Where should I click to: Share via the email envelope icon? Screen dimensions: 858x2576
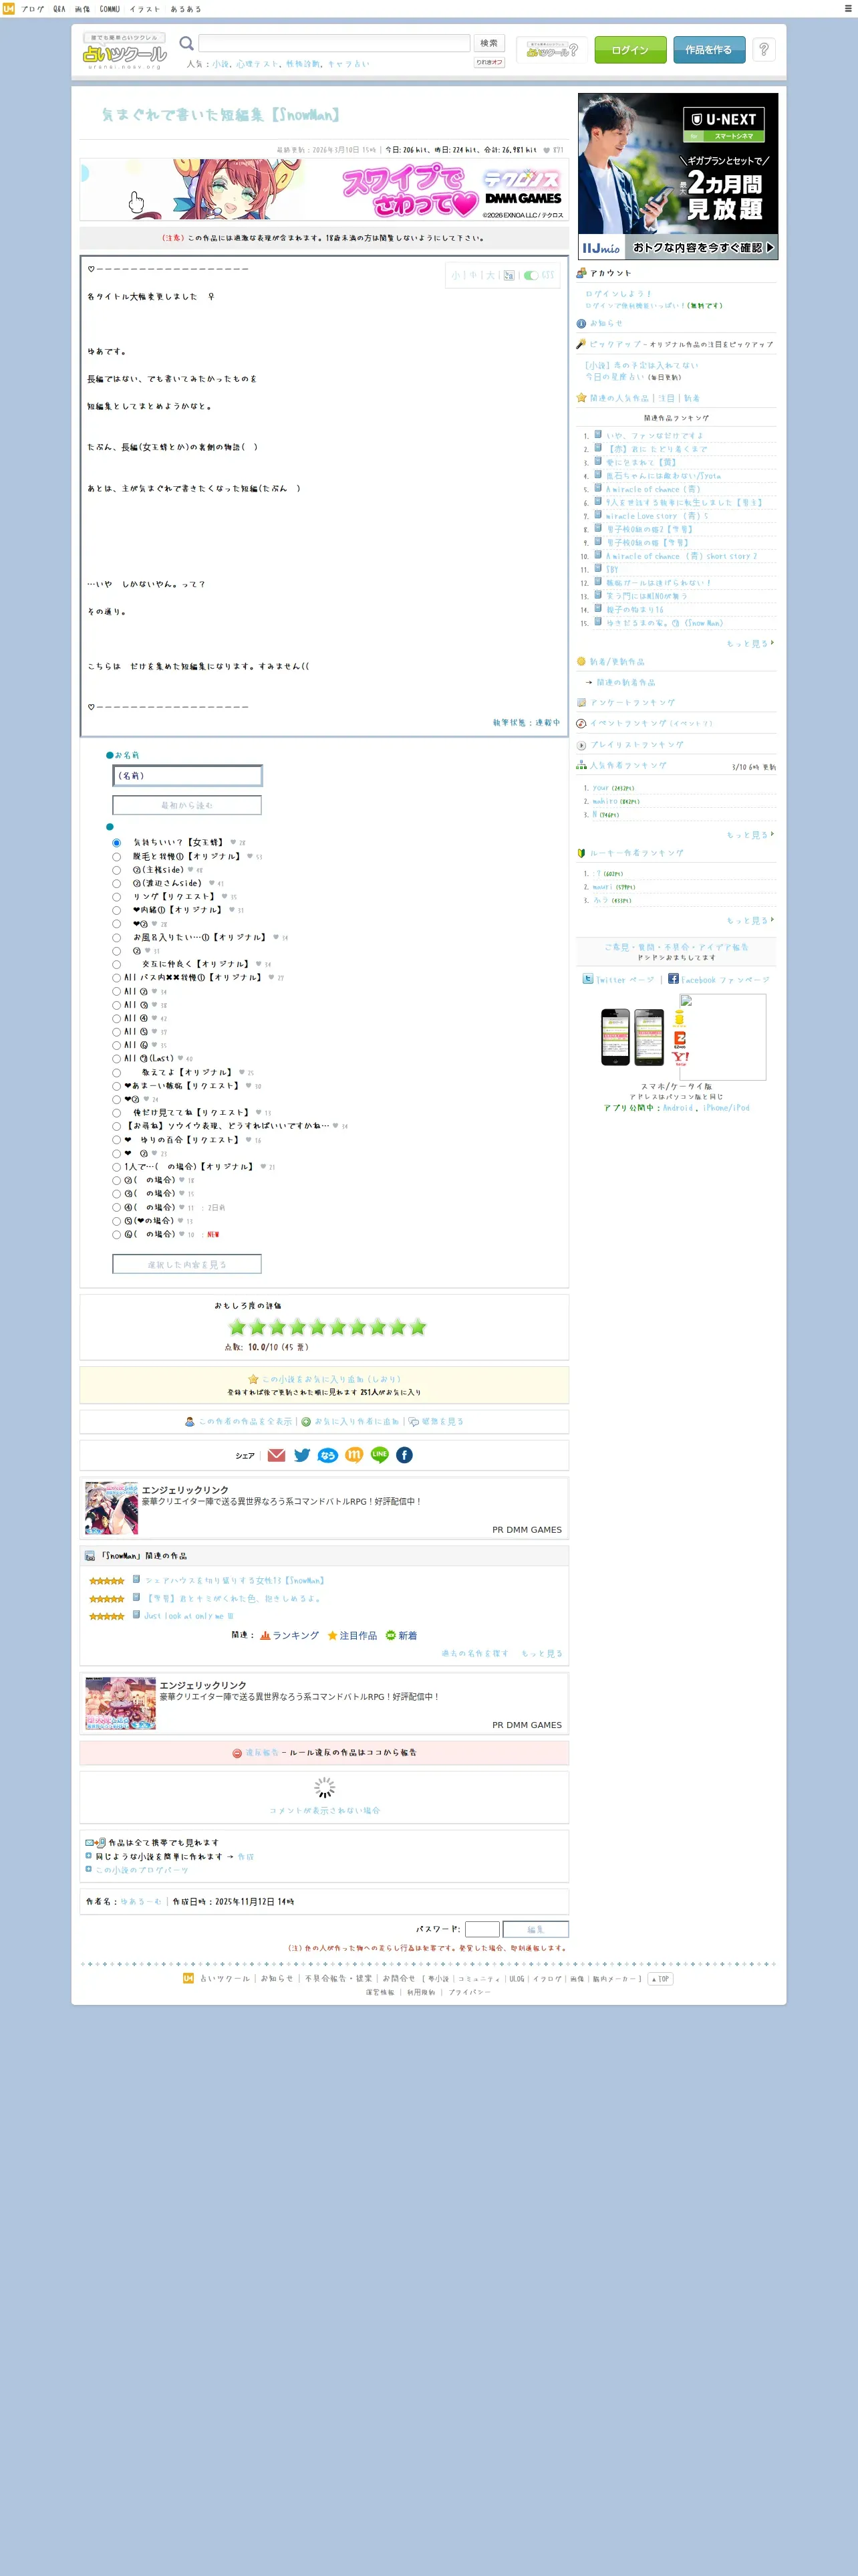click(x=277, y=1455)
